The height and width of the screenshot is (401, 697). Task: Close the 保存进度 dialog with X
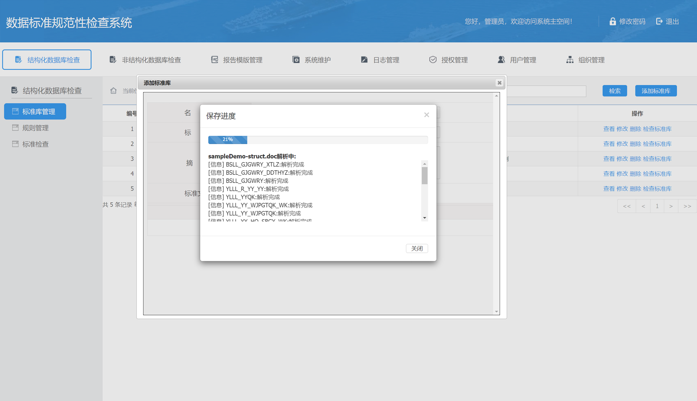click(427, 115)
